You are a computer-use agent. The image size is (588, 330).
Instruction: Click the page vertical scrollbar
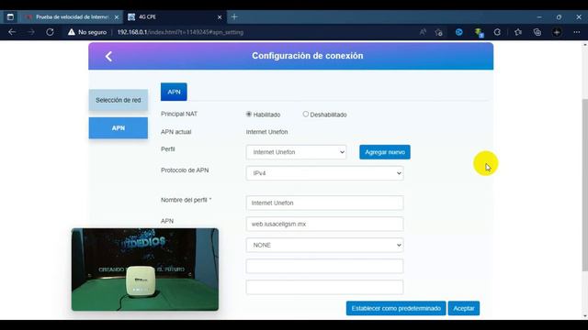584,185
